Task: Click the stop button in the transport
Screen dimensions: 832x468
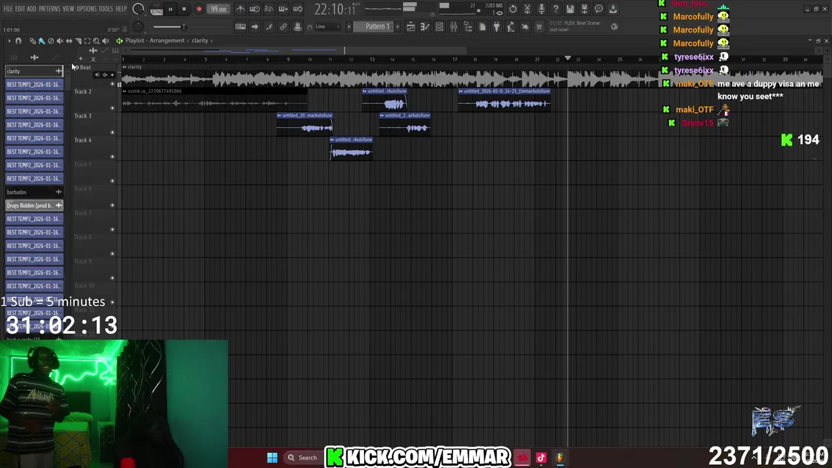Action: click(184, 9)
